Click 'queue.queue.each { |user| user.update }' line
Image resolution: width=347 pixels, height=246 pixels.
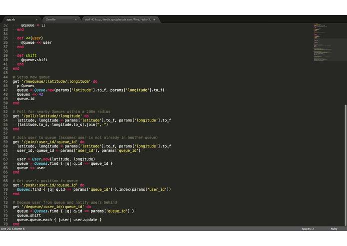(59, 220)
